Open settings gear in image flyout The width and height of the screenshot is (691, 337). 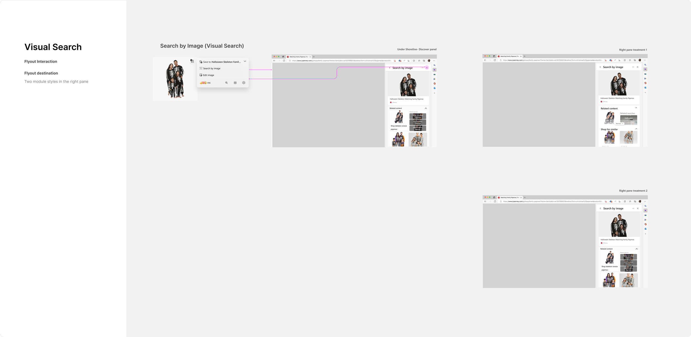pyautogui.click(x=244, y=83)
